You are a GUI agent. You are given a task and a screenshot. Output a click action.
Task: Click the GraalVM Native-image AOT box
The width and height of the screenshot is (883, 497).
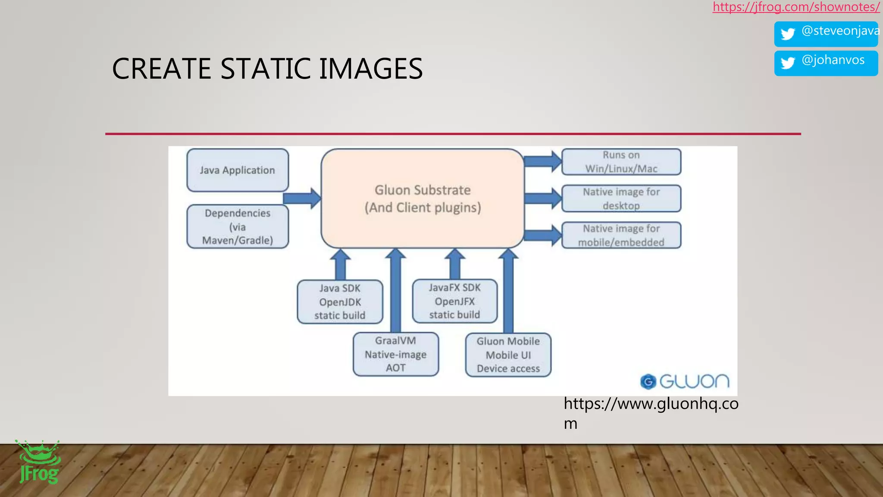point(395,354)
